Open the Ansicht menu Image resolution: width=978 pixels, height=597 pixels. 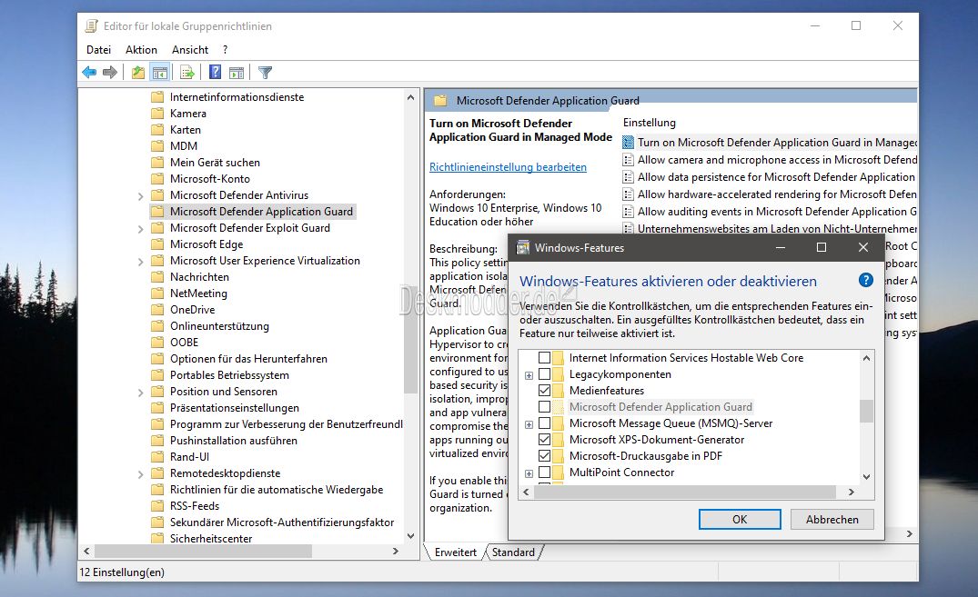[x=190, y=50]
